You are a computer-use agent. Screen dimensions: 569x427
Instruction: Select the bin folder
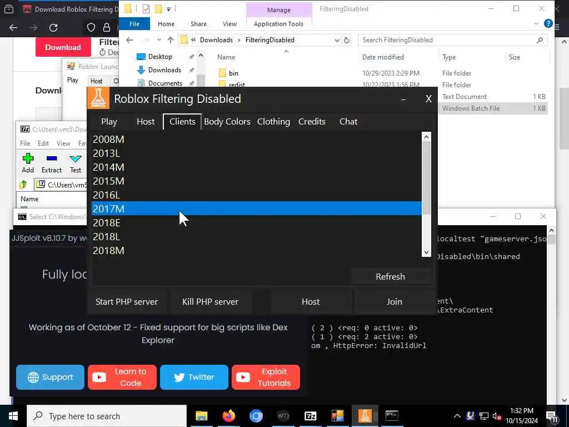pos(233,73)
